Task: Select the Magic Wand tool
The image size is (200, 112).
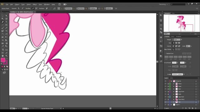Action: point(2,19)
